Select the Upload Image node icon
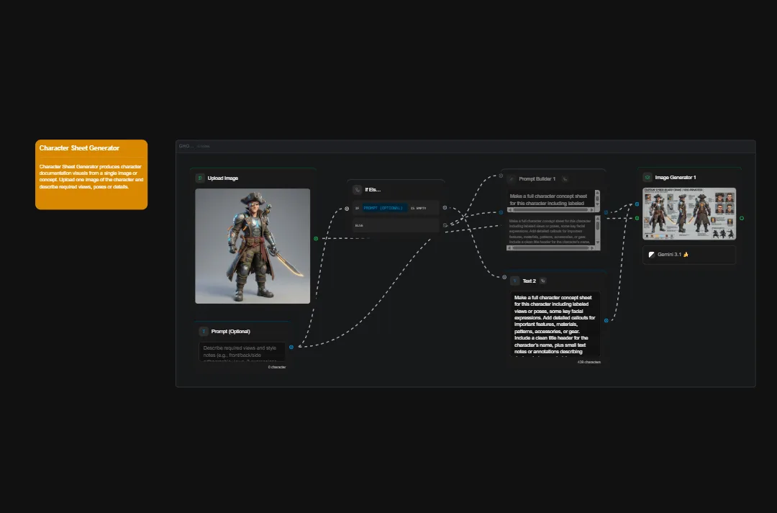 [x=199, y=178]
